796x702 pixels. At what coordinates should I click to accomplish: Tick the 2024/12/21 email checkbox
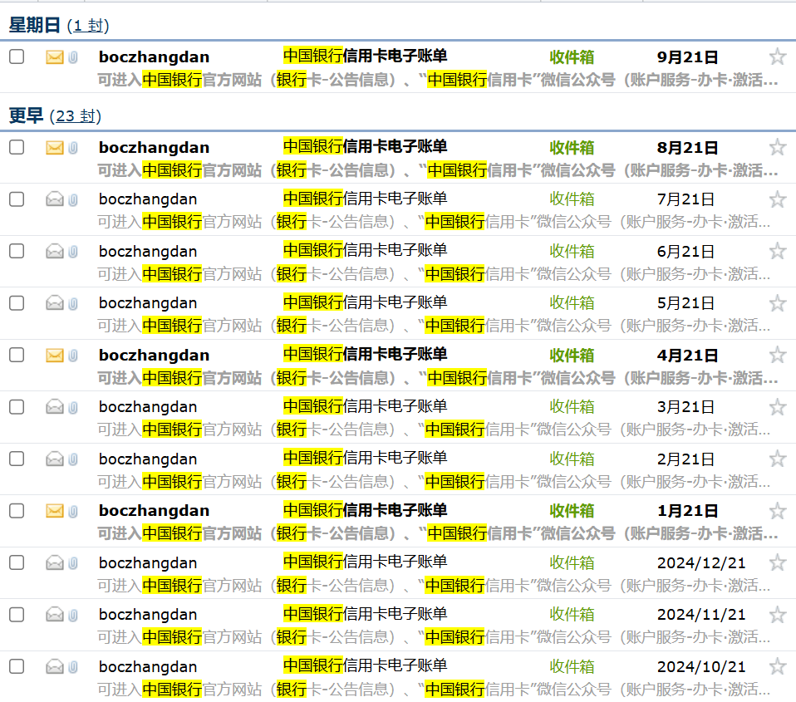[x=17, y=562]
